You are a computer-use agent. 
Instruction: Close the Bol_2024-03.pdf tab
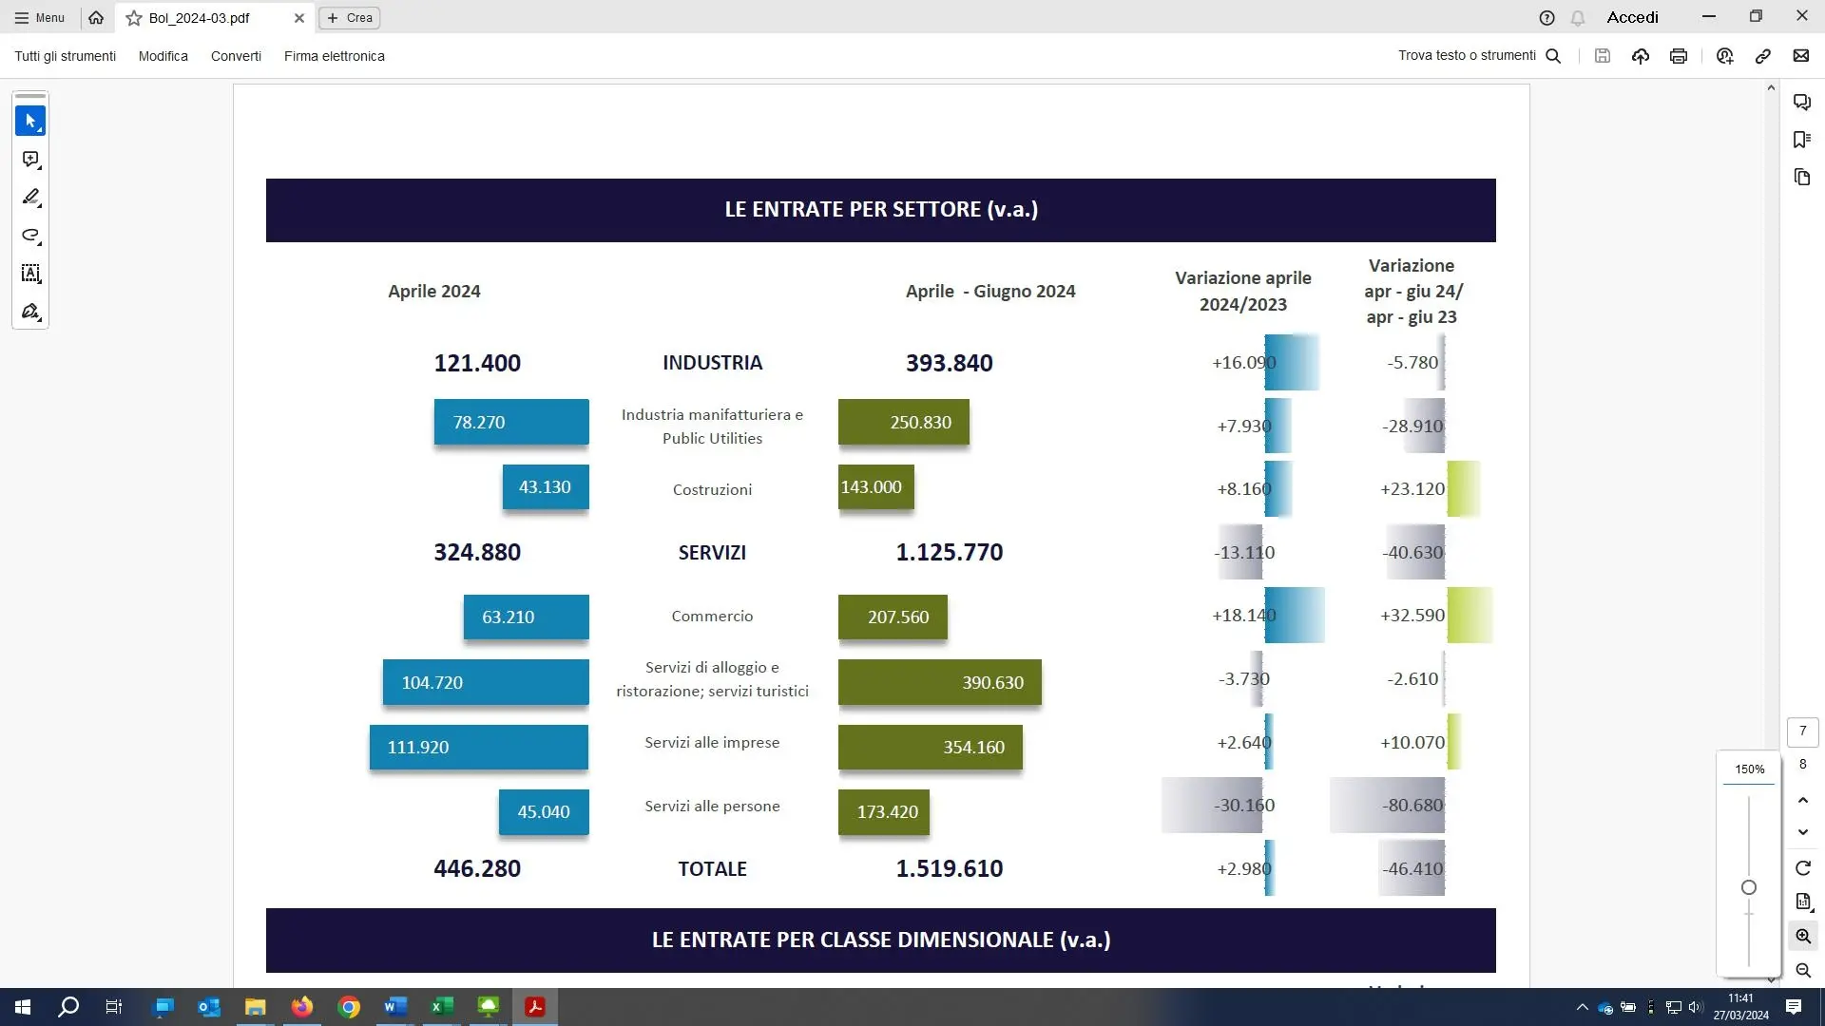click(299, 18)
